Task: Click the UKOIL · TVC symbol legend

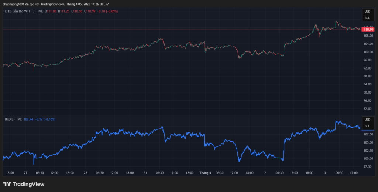Action: (13, 119)
